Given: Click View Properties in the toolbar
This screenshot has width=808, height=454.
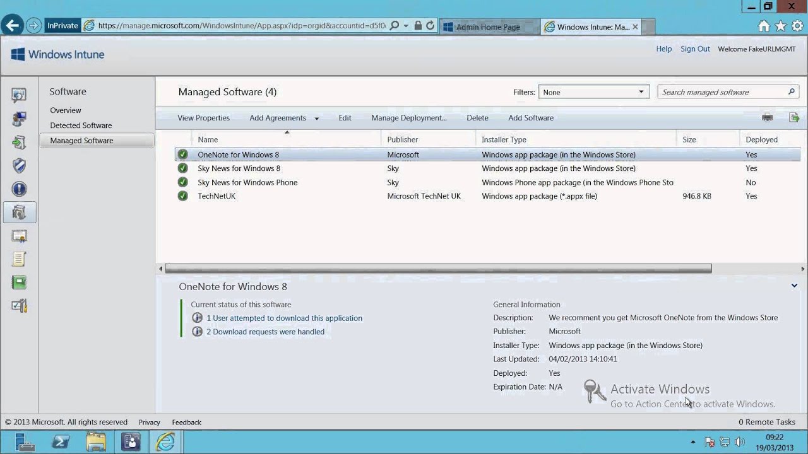Looking at the screenshot, I should click(203, 118).
